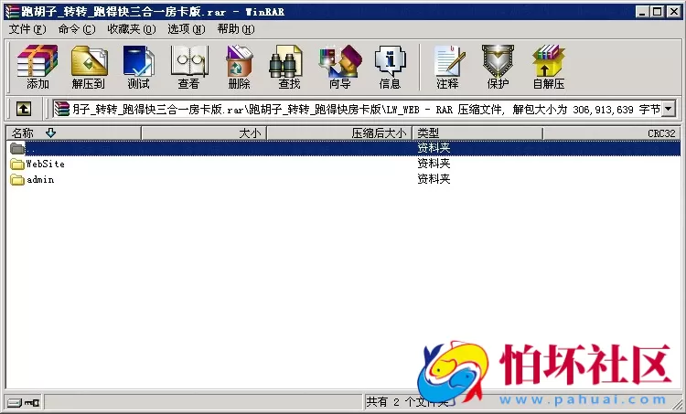Click 资料夹 type in WebSite row

(x=434, y=164)
